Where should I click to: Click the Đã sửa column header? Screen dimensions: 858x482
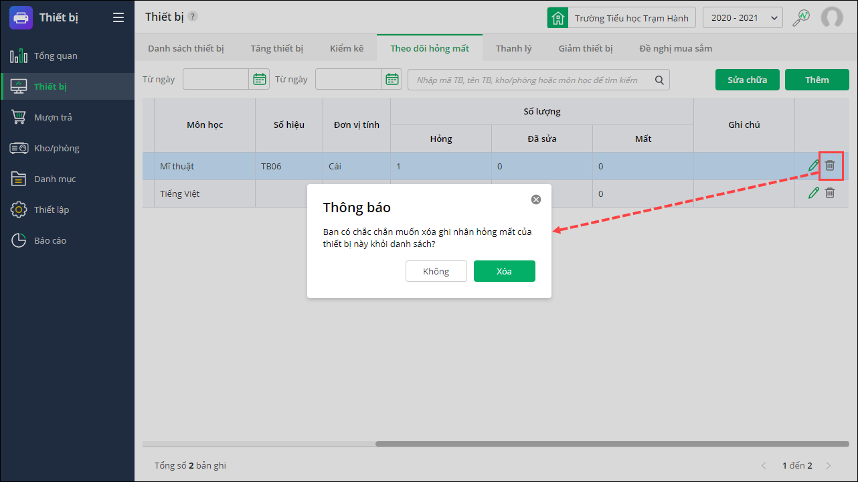coord(542,139)
